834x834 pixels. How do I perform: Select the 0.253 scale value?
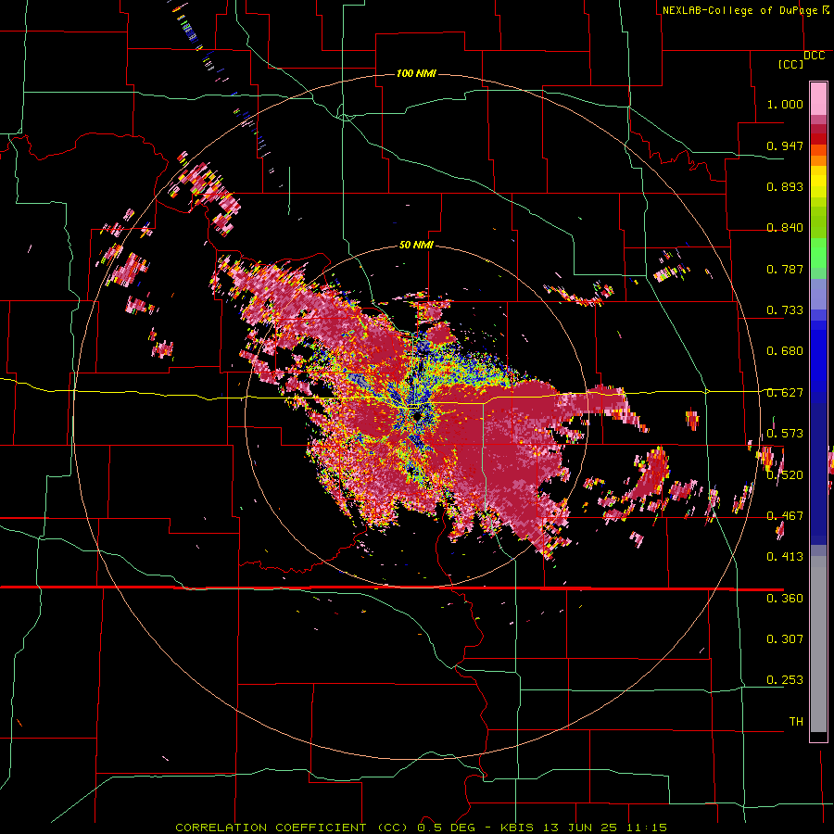coord(785,680)
